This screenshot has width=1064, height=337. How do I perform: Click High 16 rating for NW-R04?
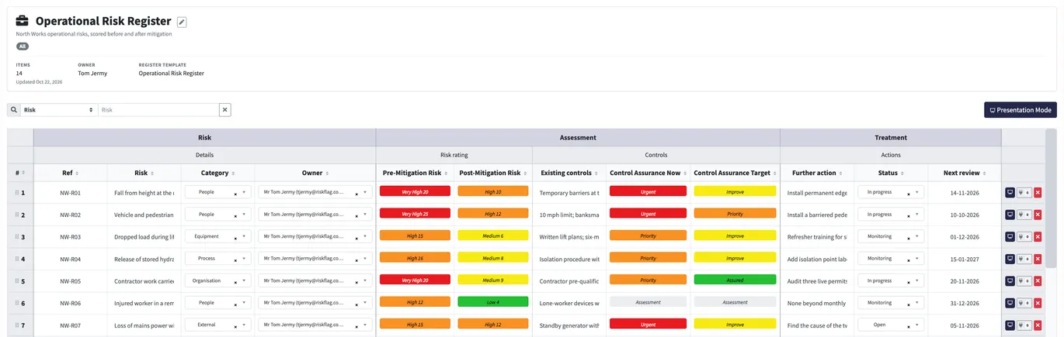[415, 258]
